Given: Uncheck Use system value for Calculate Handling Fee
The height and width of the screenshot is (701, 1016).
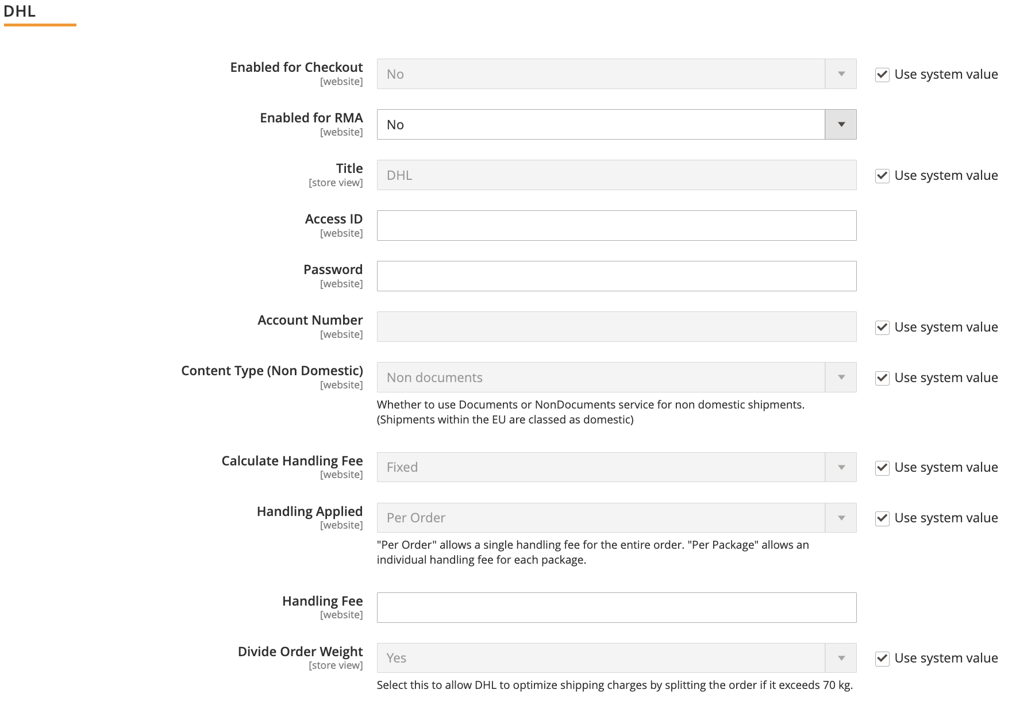Looking at the screenshot, I should pyautogui.click(x=882, y=467).
